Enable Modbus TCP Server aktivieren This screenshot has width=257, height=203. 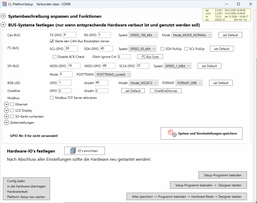52,98
